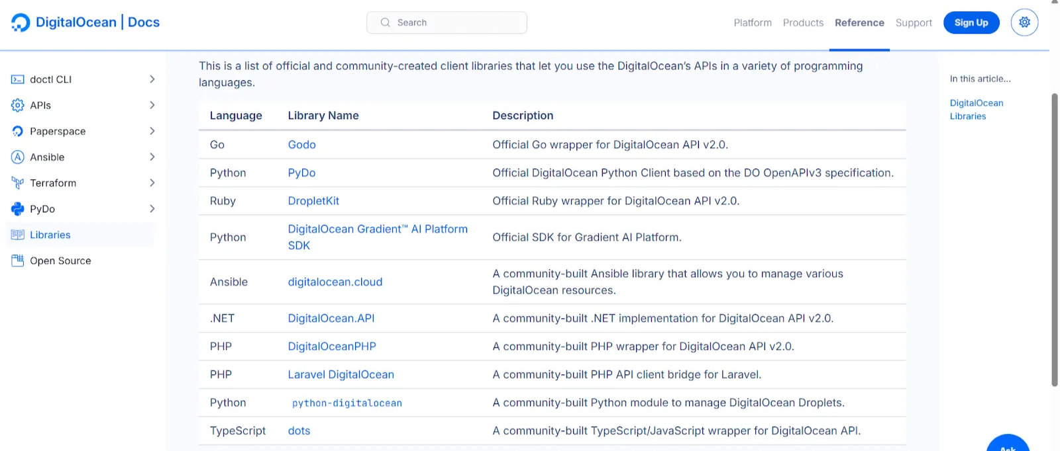Open the python-digitalocean link
Screen dimensions: 1060x451
(347, 403)
